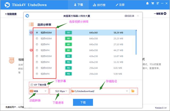Click the 选择分辨率 heading
The width and height of the screenshot is (170, 111).
44,25
